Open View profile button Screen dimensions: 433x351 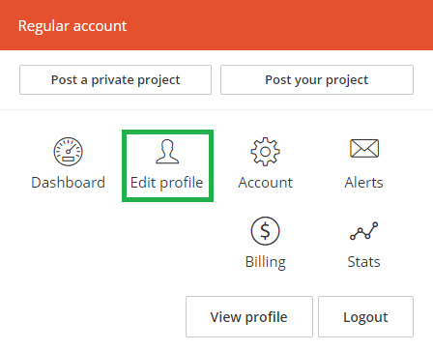tap(249, 317)
